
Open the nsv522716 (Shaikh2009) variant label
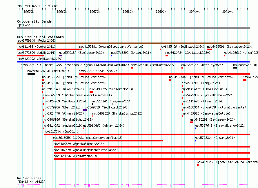(x=98, y=71)
